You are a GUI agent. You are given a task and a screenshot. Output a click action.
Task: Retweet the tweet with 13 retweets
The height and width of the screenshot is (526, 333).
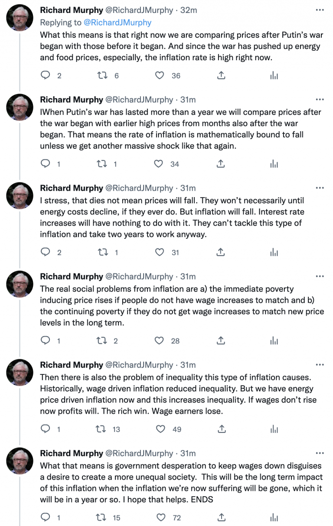(101, 429)
